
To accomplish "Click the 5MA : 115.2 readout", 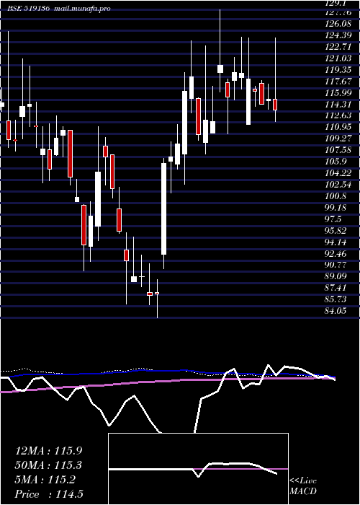I will (x=45, y=480).
